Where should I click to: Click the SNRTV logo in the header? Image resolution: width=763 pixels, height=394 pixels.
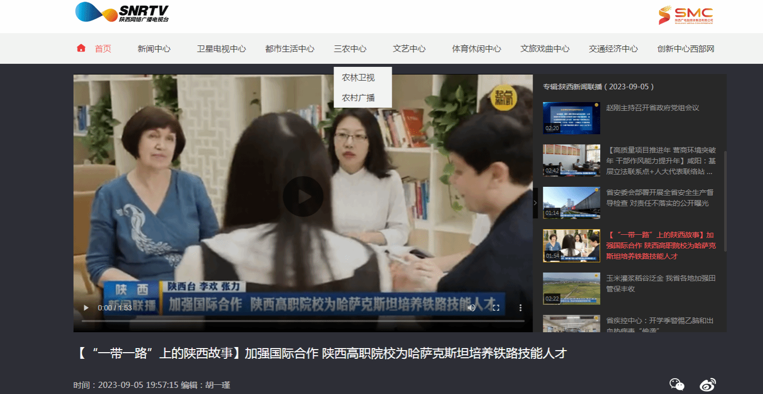[x=122, y=13]
